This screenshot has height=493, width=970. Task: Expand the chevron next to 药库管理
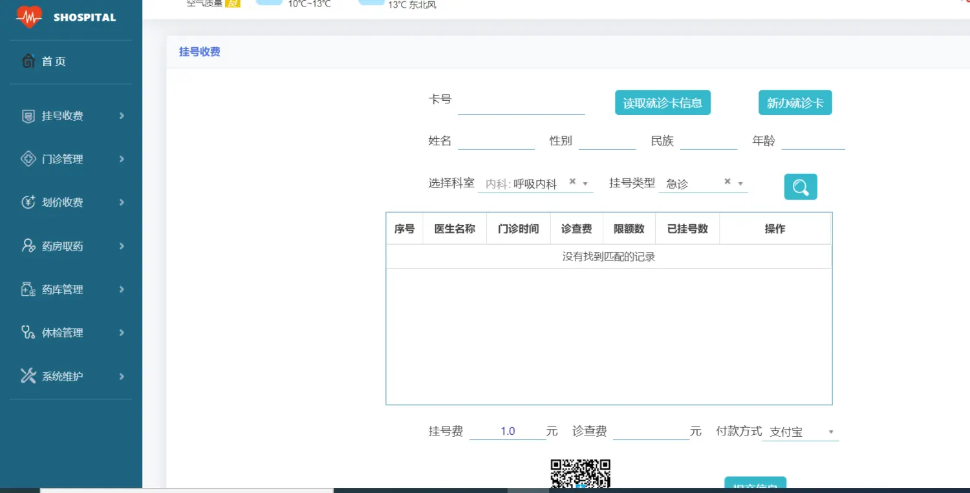[122, 289]
